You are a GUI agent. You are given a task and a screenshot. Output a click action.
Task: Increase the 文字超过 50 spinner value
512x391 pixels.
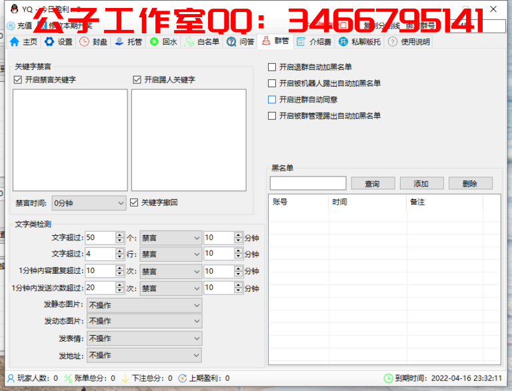120,234
